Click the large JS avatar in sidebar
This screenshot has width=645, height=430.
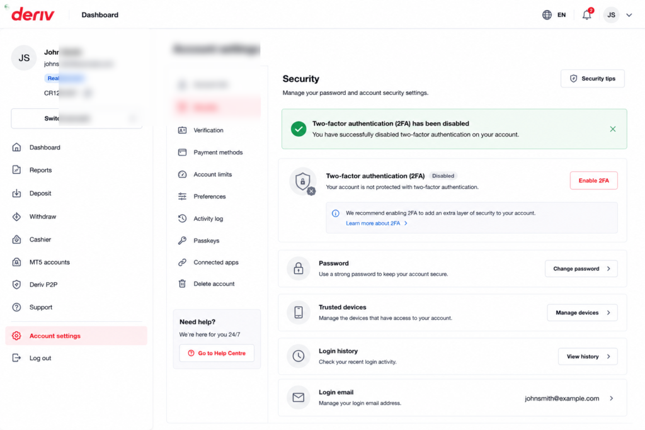coord(24,57)
